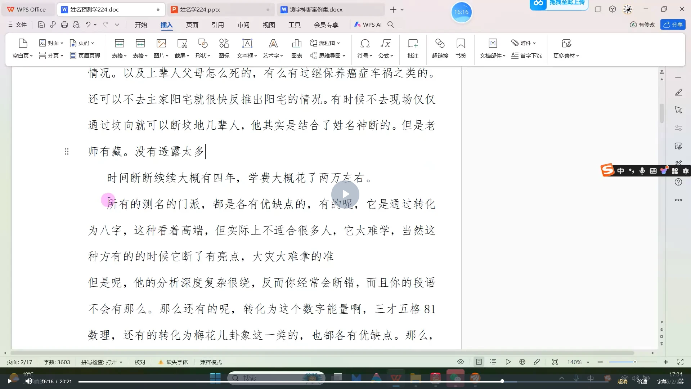This screenshot has height=389, width=691.
Task: Open the 引用 ribbon tab
Action: click(217, 24)
